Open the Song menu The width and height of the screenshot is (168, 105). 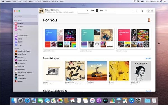pos(25,1)
